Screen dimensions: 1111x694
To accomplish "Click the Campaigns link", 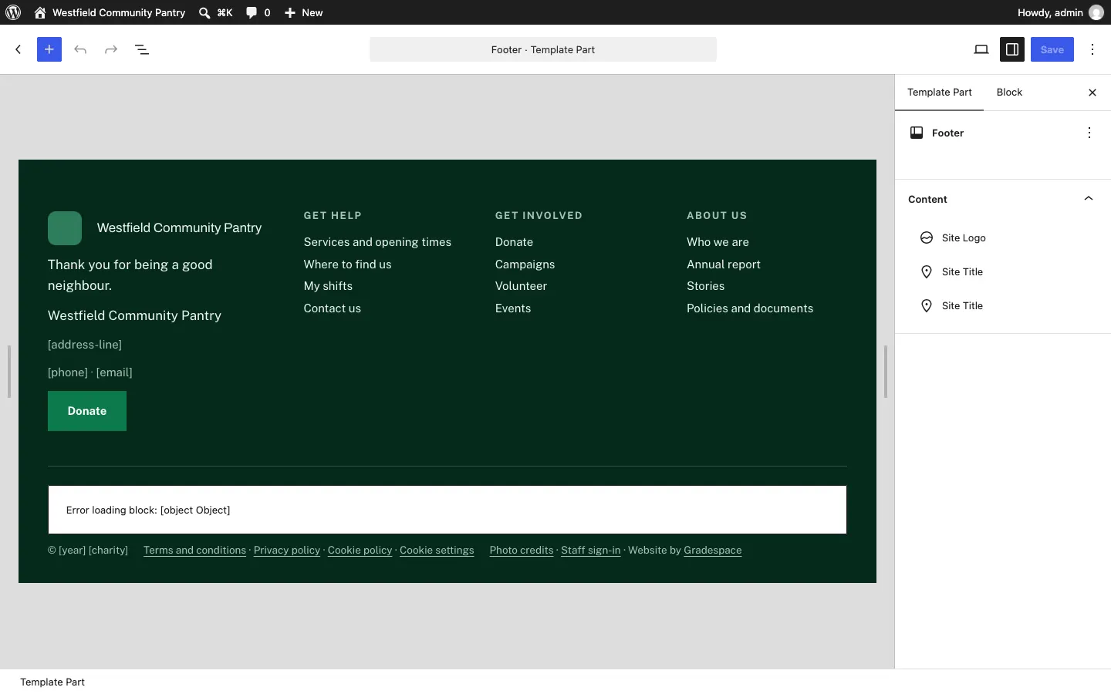I will [x=525, y=264].
